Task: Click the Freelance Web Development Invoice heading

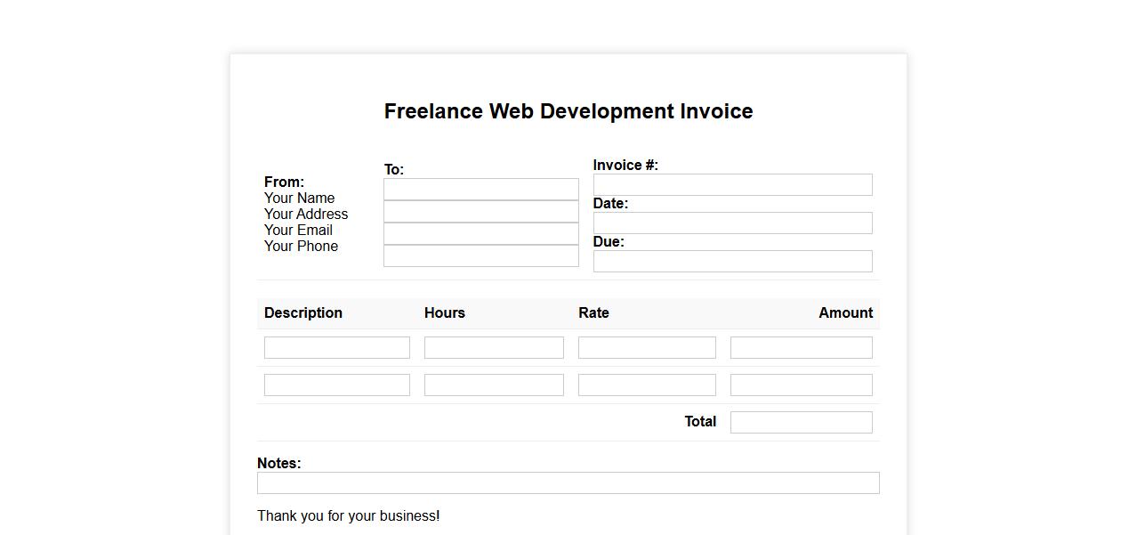Action: [x=568, y=111]
